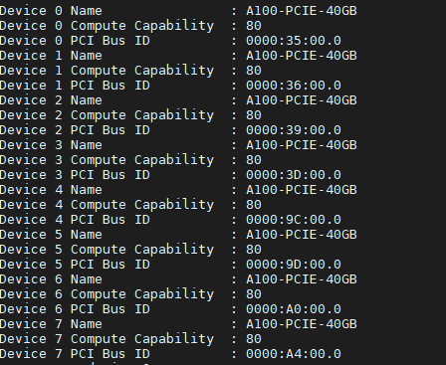Click the A100-PCIE-40GB value for Device 0

coord(302,11)
